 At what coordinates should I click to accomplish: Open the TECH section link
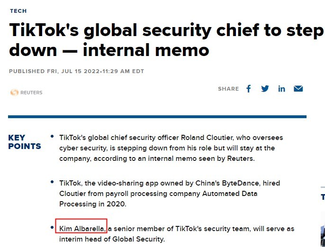tap(18, 11)
